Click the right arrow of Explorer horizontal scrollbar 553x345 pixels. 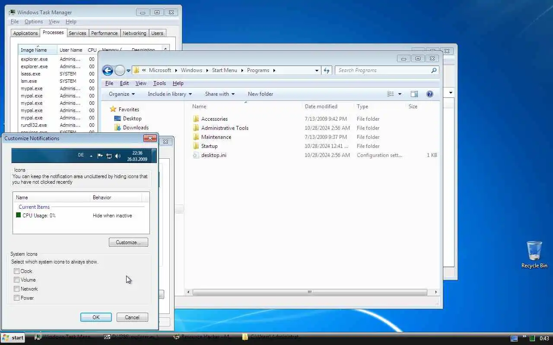(x=435, y=292)
